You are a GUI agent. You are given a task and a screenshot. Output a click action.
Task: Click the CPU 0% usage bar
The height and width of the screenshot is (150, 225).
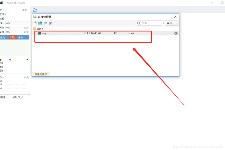(17, 23)
